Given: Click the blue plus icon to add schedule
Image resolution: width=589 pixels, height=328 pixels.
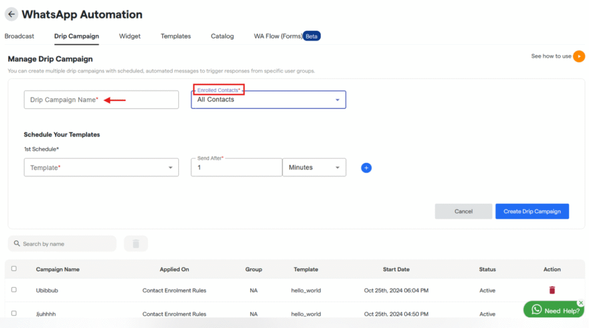Looking at the screenshot, I should coord(366,168).
